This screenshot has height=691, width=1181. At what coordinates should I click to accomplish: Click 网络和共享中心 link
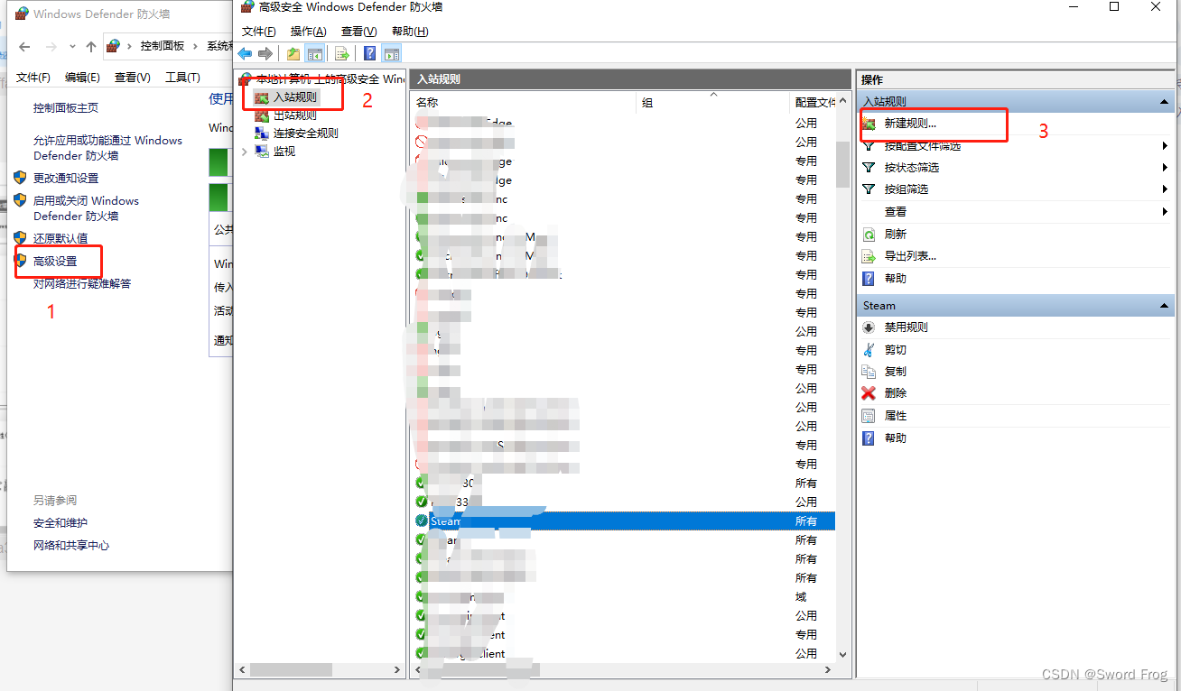click(x=71, y=545)
